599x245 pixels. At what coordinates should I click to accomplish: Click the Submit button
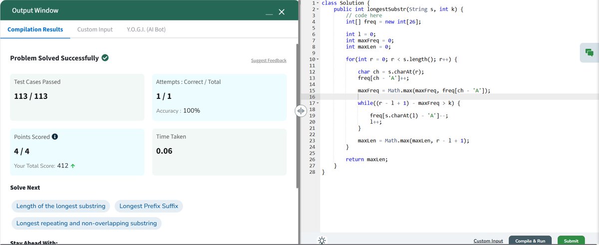(571, 241)
